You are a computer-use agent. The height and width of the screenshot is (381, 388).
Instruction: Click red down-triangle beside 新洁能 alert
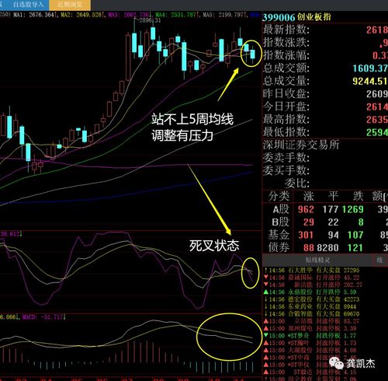[265, 285]
